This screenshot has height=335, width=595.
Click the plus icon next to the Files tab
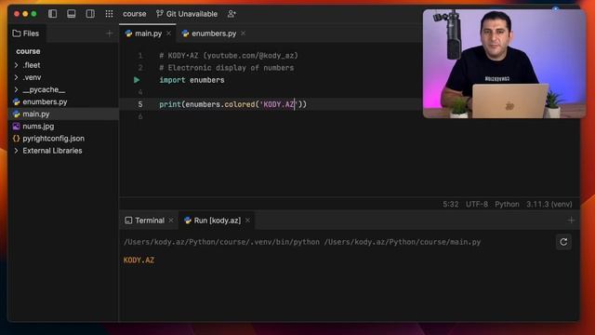(x=110, y=33)
